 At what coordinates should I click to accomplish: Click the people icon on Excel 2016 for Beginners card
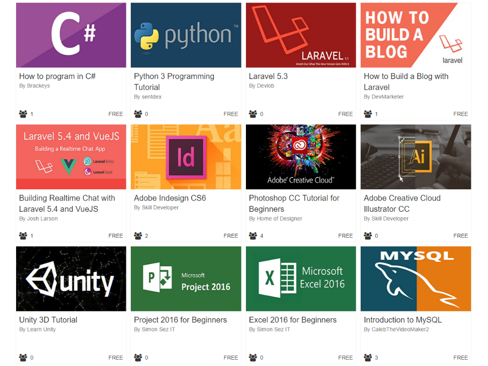click(x=253, y=358)
